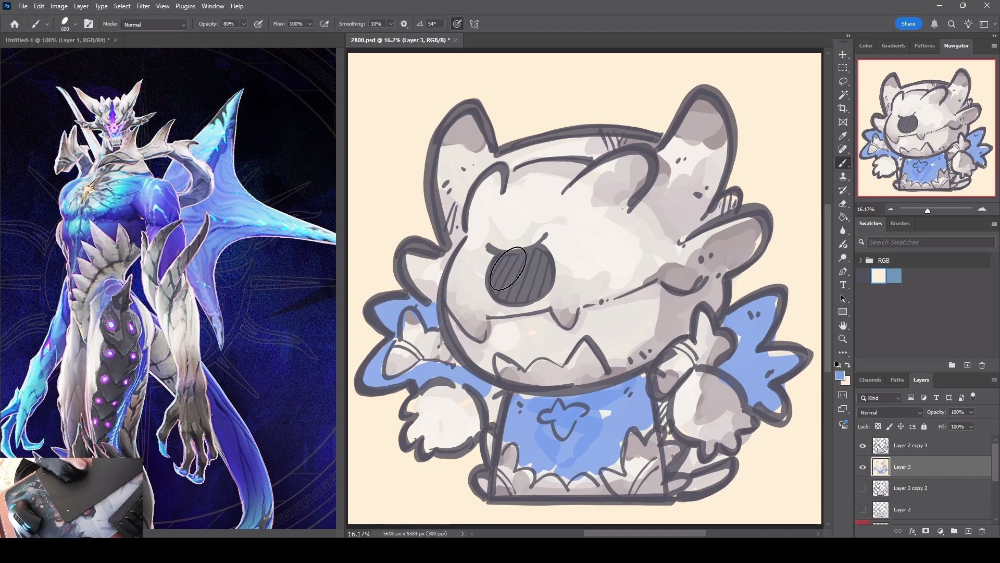1000x563 pixels.
Task: Select the Pen tool
Action: (843, 272)
